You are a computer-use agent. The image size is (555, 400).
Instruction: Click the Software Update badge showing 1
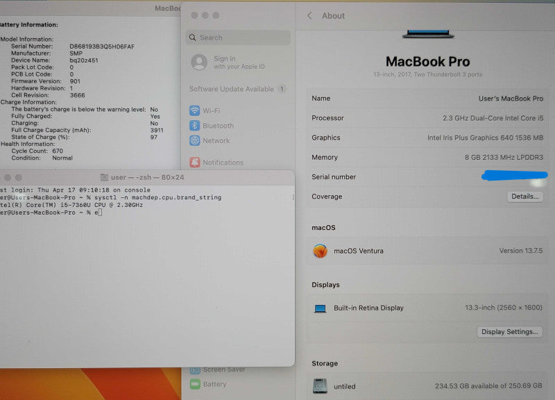point(282,89)
